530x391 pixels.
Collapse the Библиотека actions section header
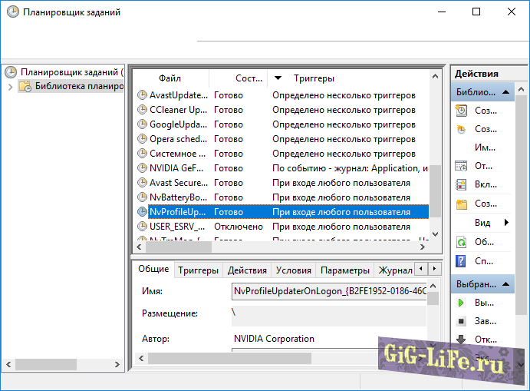tap(509, 92)
